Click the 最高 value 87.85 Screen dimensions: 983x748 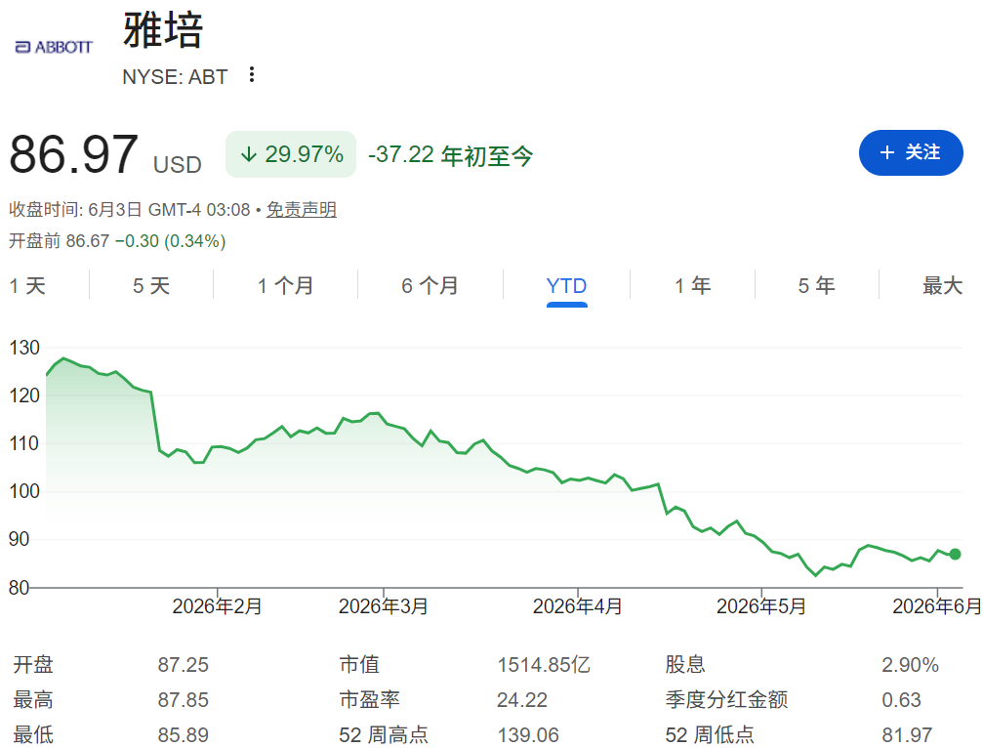click(x=184, y=700)
